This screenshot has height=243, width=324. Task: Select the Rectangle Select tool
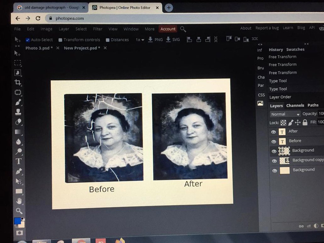click(18, 63)
